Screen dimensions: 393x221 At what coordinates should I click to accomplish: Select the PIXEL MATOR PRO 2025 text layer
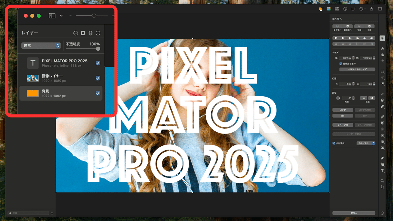click(x=61, y=63)
